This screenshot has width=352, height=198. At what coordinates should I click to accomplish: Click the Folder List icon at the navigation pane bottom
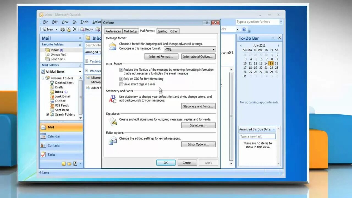69,164
